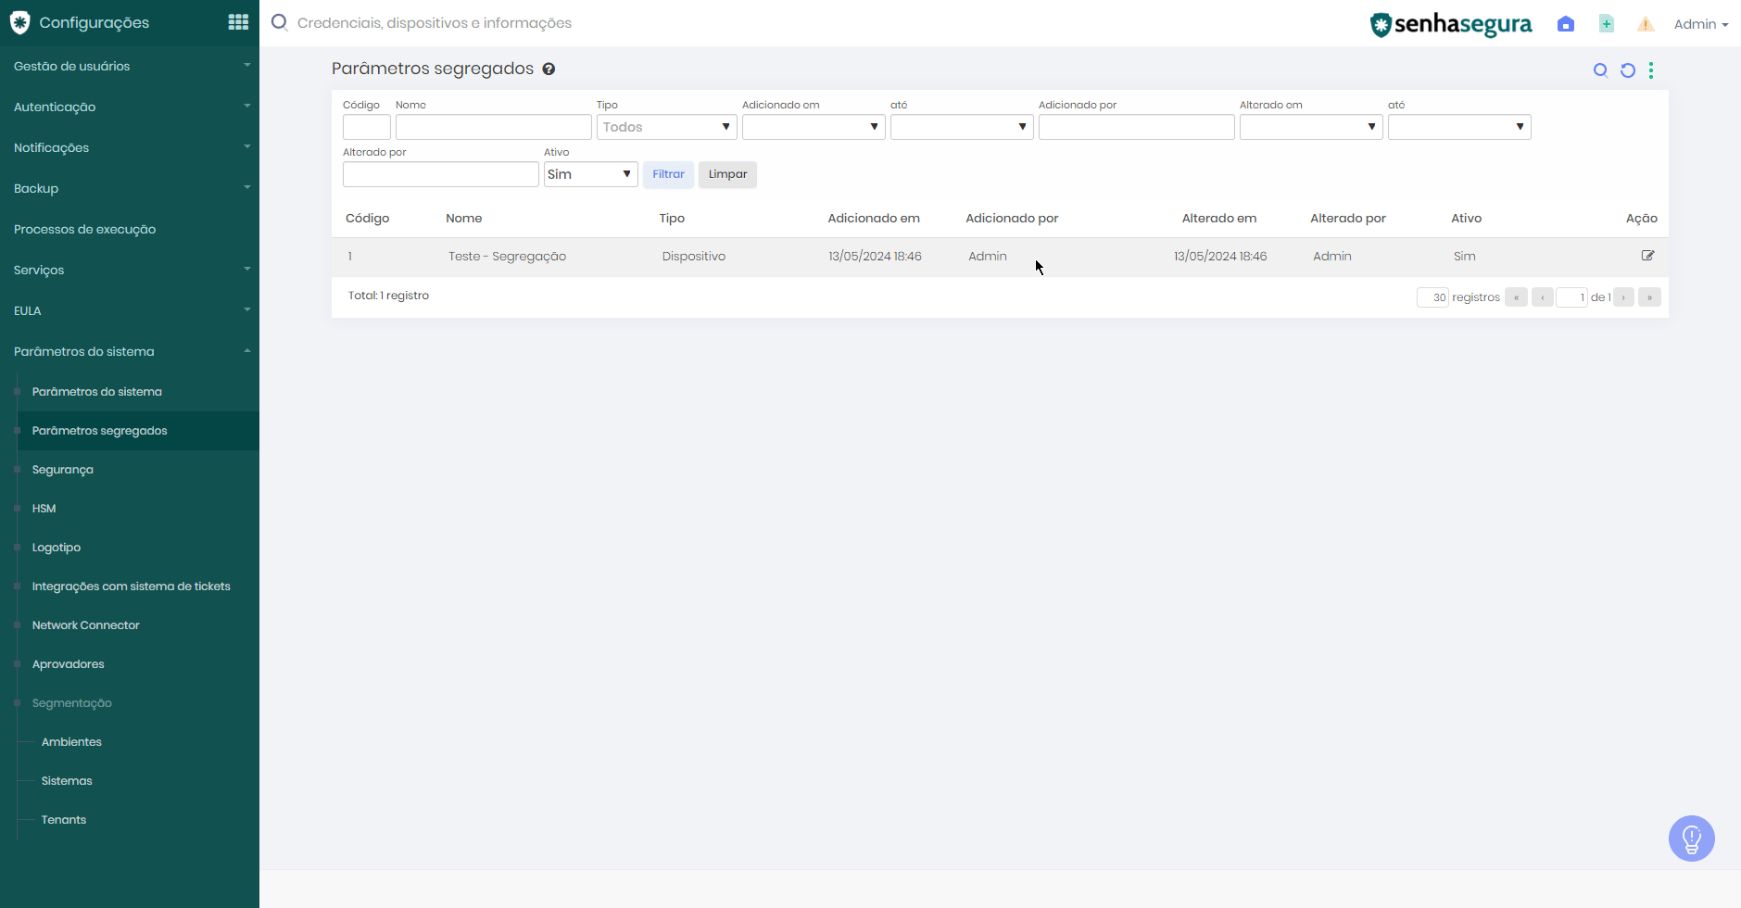
Task: Click the page number field
Action: [x=1571, y=297]
